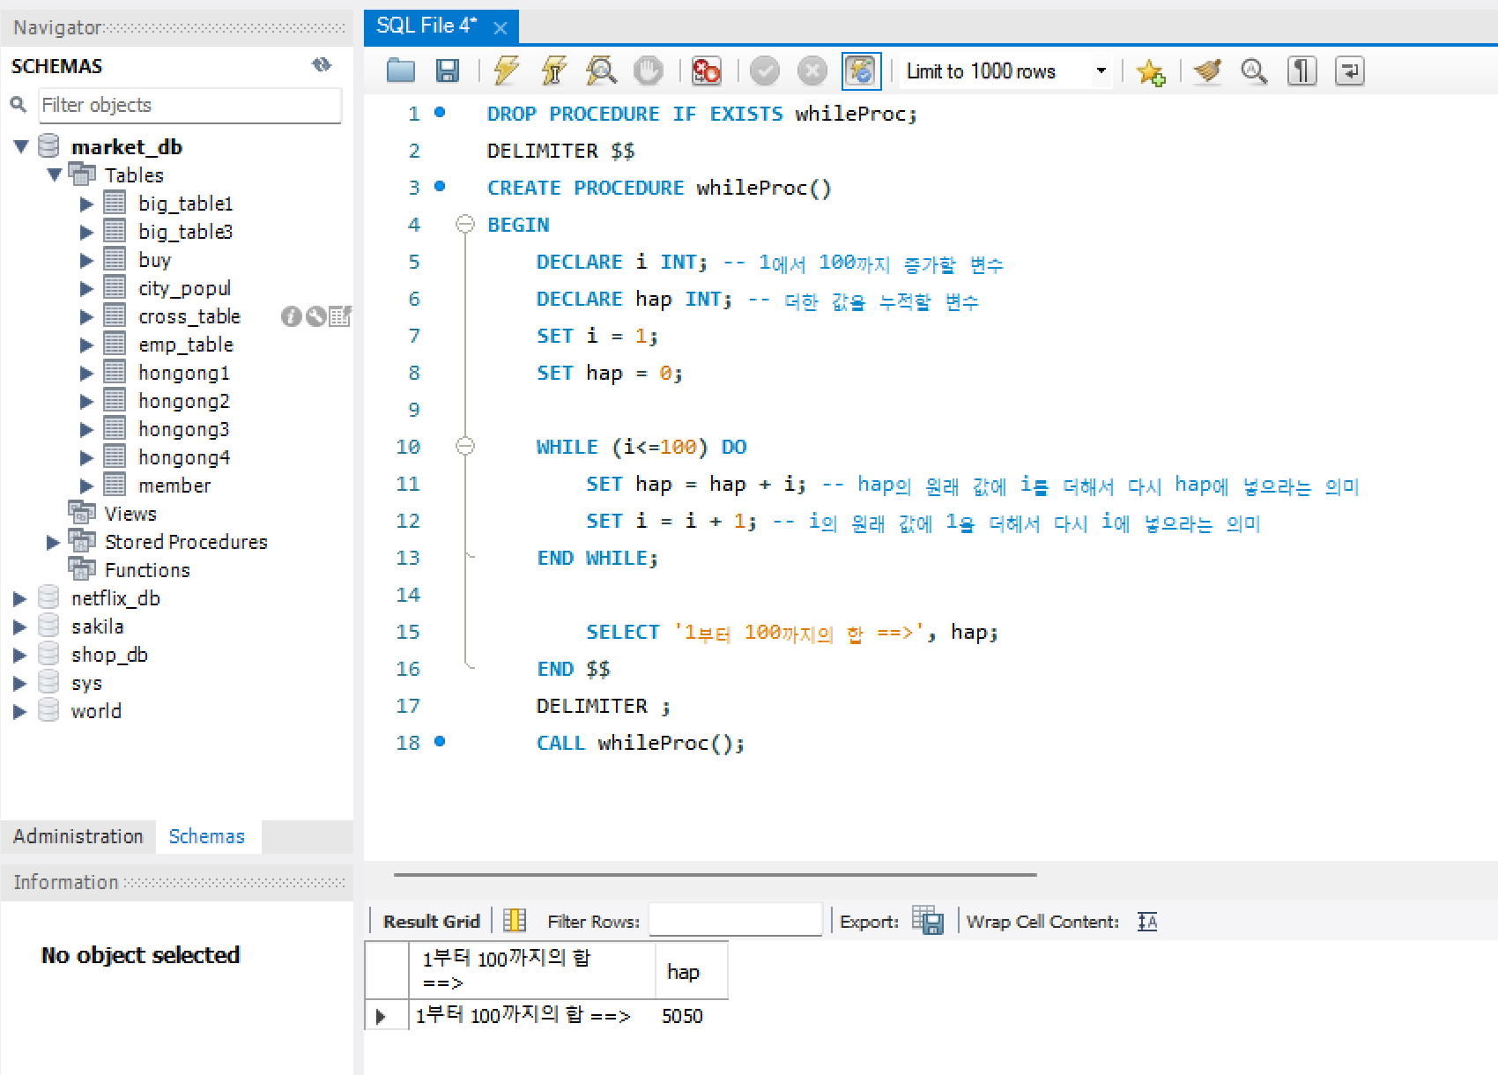Commit the transaction with the checkmark icon
The width and height of the screenshot is (1498, 1075).
[x=765, y=70]
